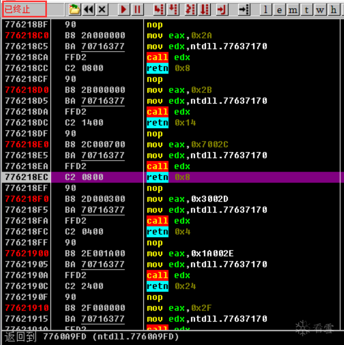This screenshot has height=345, width=344.
Task: Click hex bytes B8 2A000000
Action: click(x=95, y=35)
